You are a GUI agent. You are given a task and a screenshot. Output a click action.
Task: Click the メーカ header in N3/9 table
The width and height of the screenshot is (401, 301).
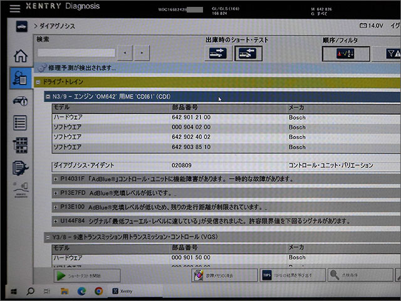click(x=296, y=108)
